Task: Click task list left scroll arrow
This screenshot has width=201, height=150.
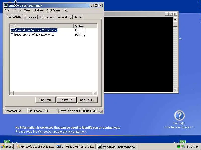Action: 12,93
